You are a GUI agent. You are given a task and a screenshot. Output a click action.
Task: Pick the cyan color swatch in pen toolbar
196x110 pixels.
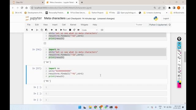178,82
